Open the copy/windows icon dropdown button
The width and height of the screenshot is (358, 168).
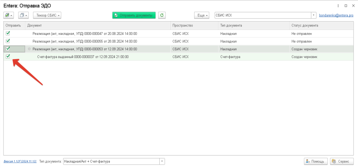pos(23,15)
